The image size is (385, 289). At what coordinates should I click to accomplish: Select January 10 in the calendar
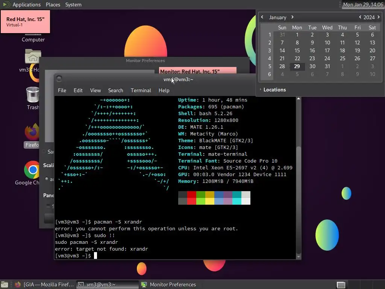point(327,43)
